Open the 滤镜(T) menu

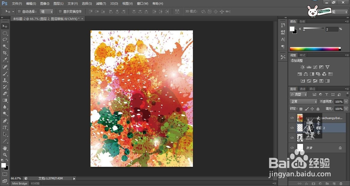point(101,3)
